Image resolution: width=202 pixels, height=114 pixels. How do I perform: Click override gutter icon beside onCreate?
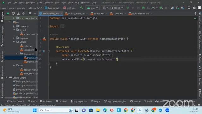coord(44,51)
